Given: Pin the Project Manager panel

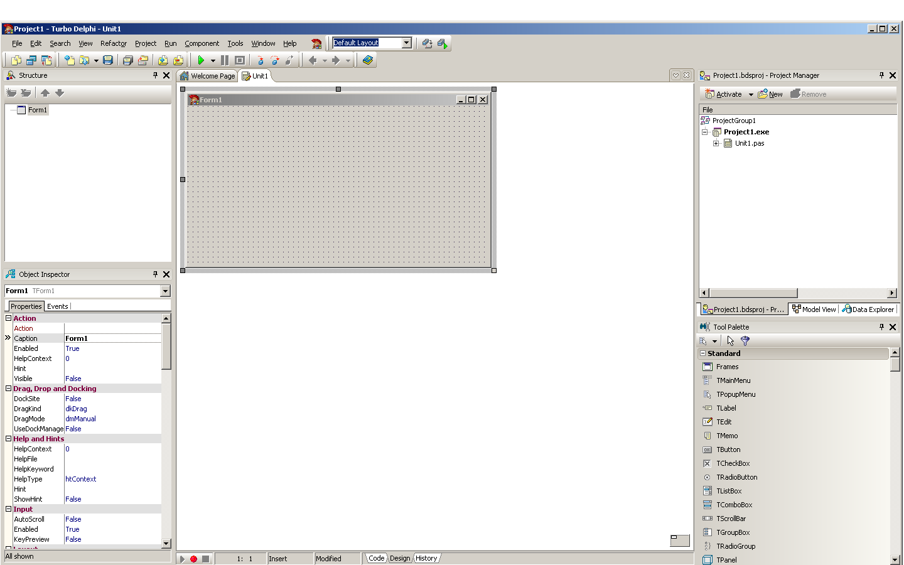Looking at the screenshot, I should coord(882,75).
